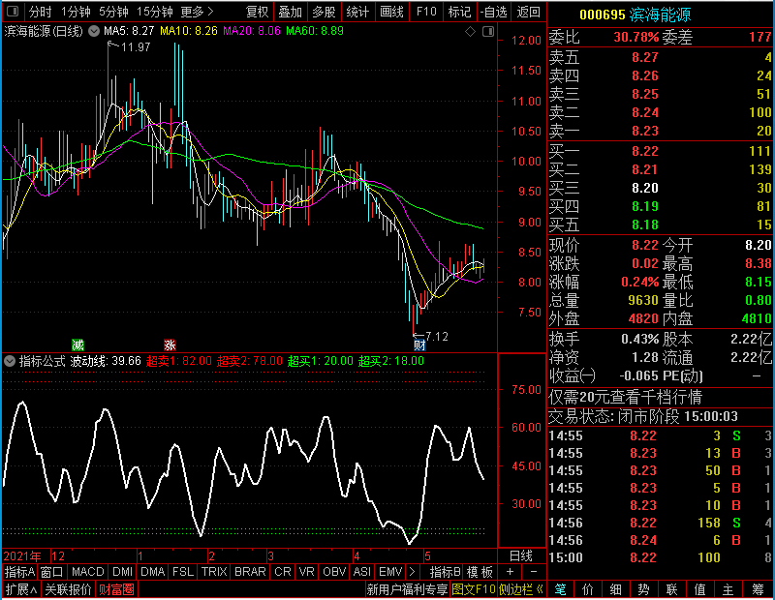This screenshot has width=775, height=600.
Task: Click the 买一 price 8.22
Action: [645, 151]
